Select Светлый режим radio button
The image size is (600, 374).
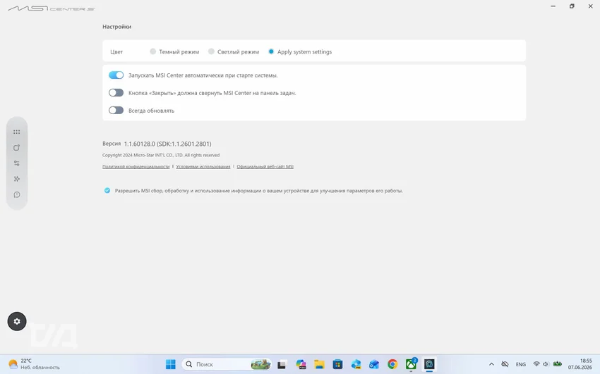pos(211,51)
